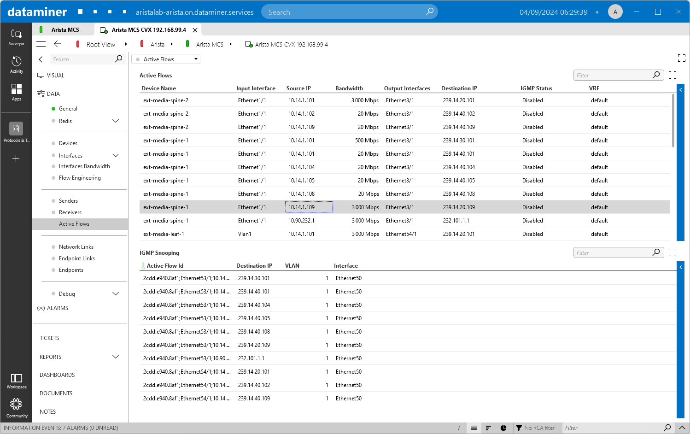Click the plus icon in the left sidebar
Image resolution: width=690 pixels, height=434 pixels.
[x=16, y=159]
